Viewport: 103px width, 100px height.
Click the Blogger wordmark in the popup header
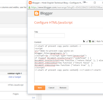coord(46,13)
